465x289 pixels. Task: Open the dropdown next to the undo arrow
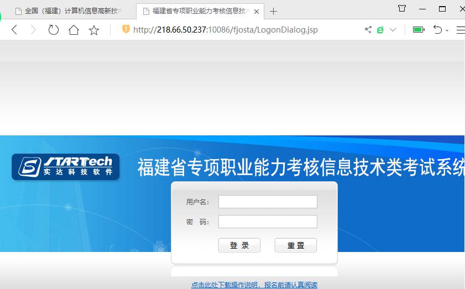(447, 30)
